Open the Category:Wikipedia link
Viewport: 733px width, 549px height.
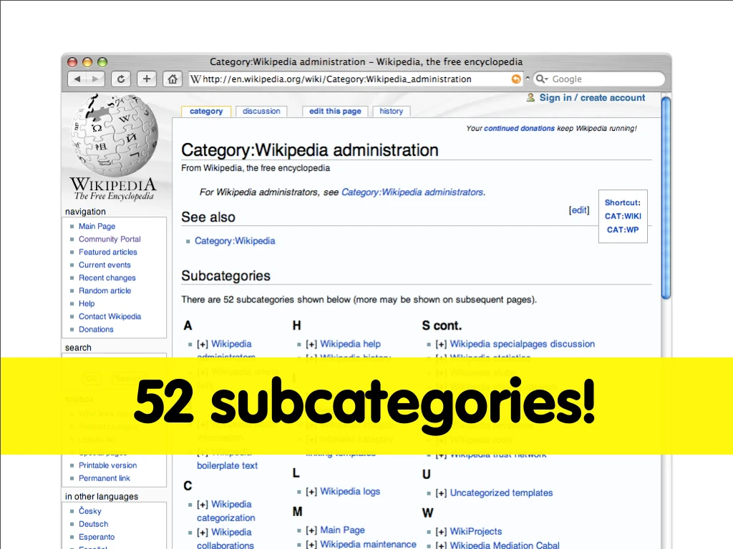[x=235, y=241]
